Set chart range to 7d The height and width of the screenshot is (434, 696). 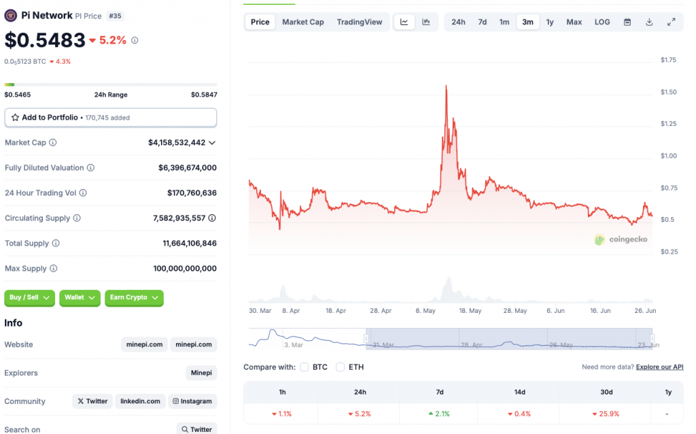pos(482,22)
